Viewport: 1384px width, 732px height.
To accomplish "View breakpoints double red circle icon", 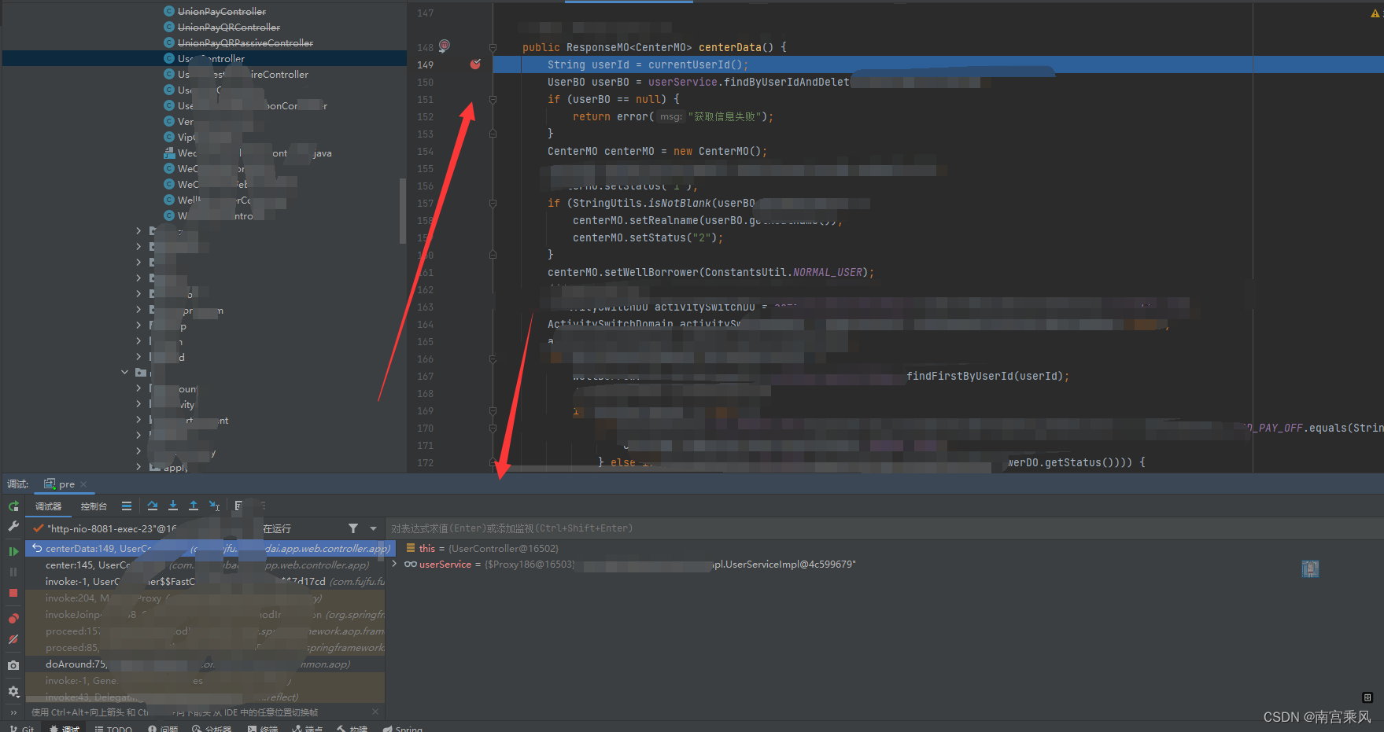I will point(13,619).
